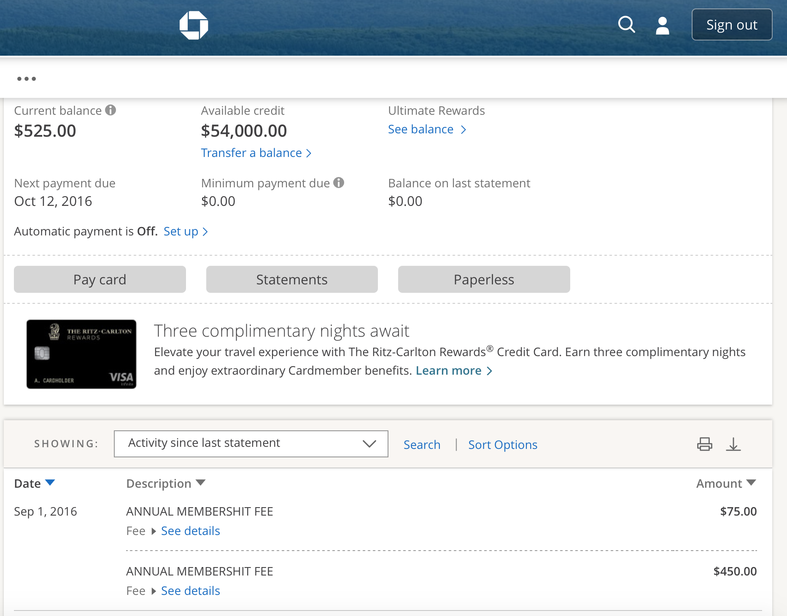This screenshot has width=787, height=616.
Task: Download account activity with arrow icon
Action: click(733, 444)
